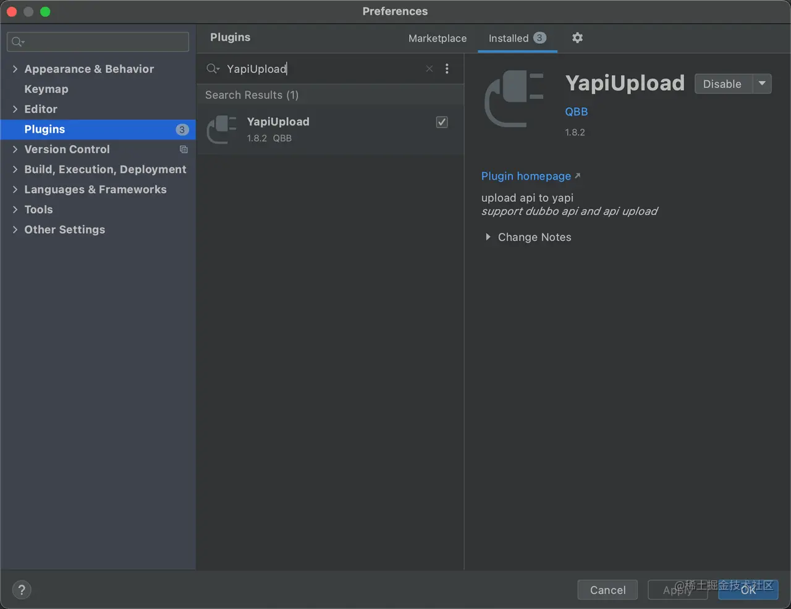
Task: Open the Disable button dropdown arrow
Action: 762,83
